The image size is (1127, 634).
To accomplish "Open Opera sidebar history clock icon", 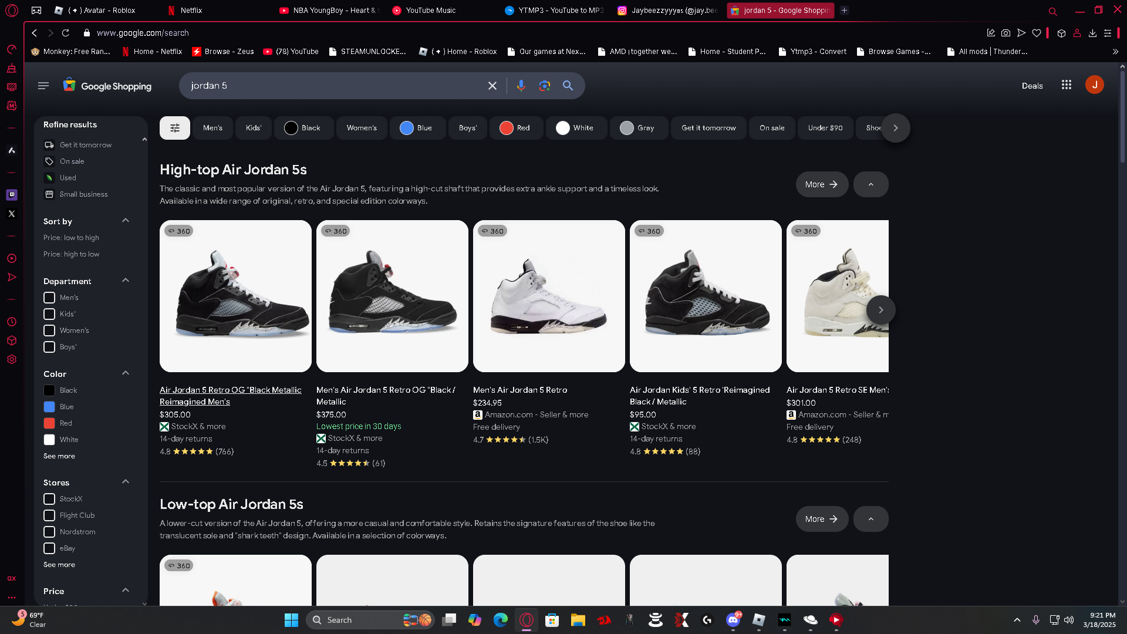I will coord(12,322).
